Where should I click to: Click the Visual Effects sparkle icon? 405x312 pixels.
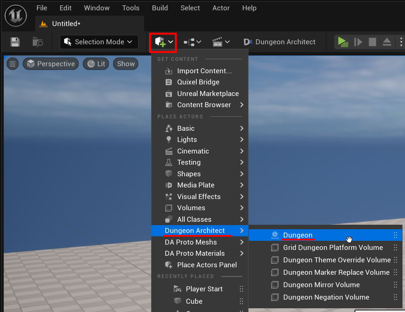(169, 197)
